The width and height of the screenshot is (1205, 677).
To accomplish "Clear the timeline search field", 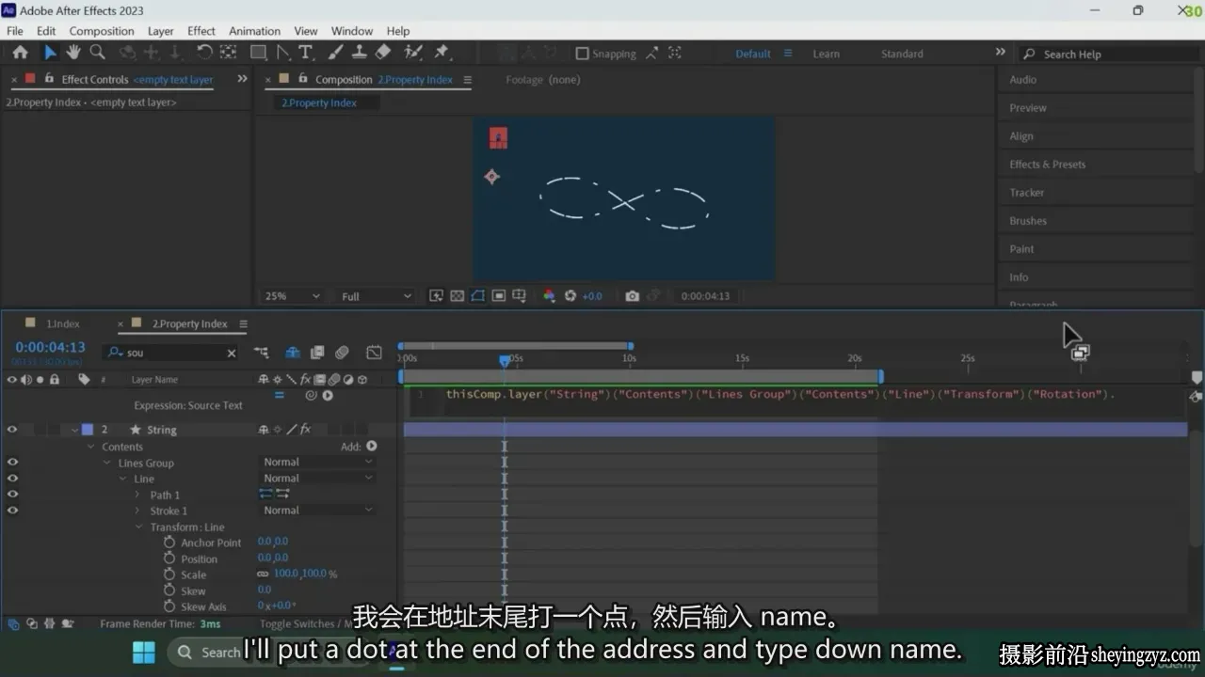I will [232, 353].
